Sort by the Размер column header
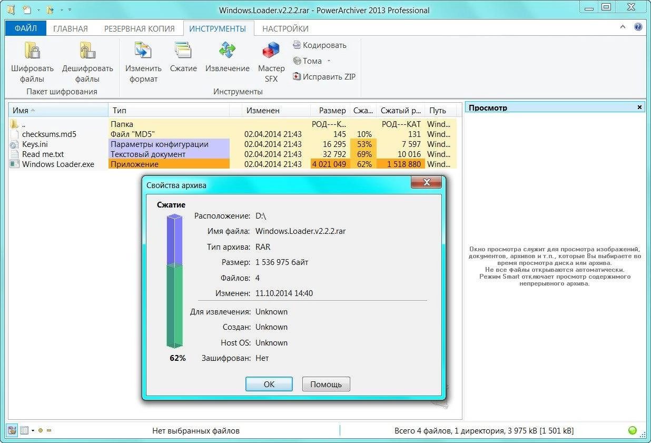The height and width of the screenshot is (443, 651). click(330, 111)
